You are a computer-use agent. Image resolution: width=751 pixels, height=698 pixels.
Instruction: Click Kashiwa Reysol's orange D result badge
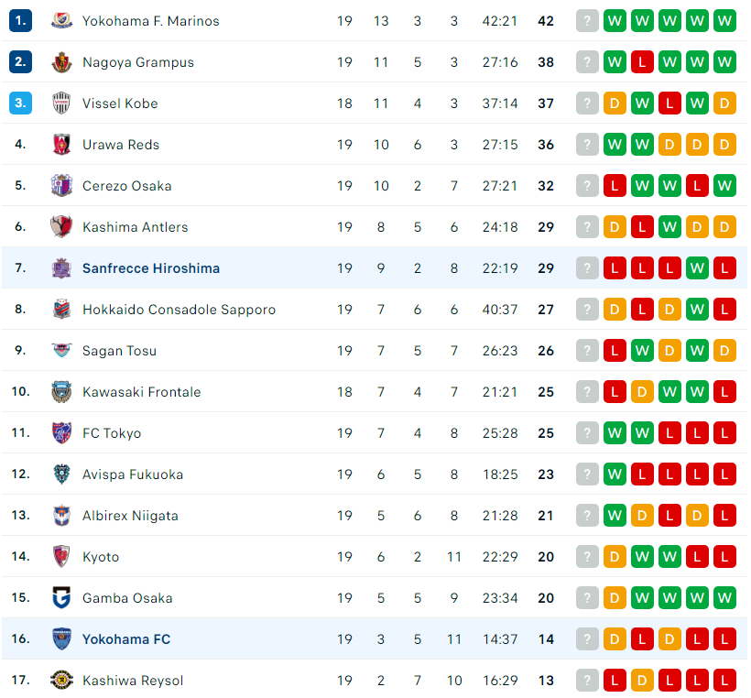tap(642, 680)
